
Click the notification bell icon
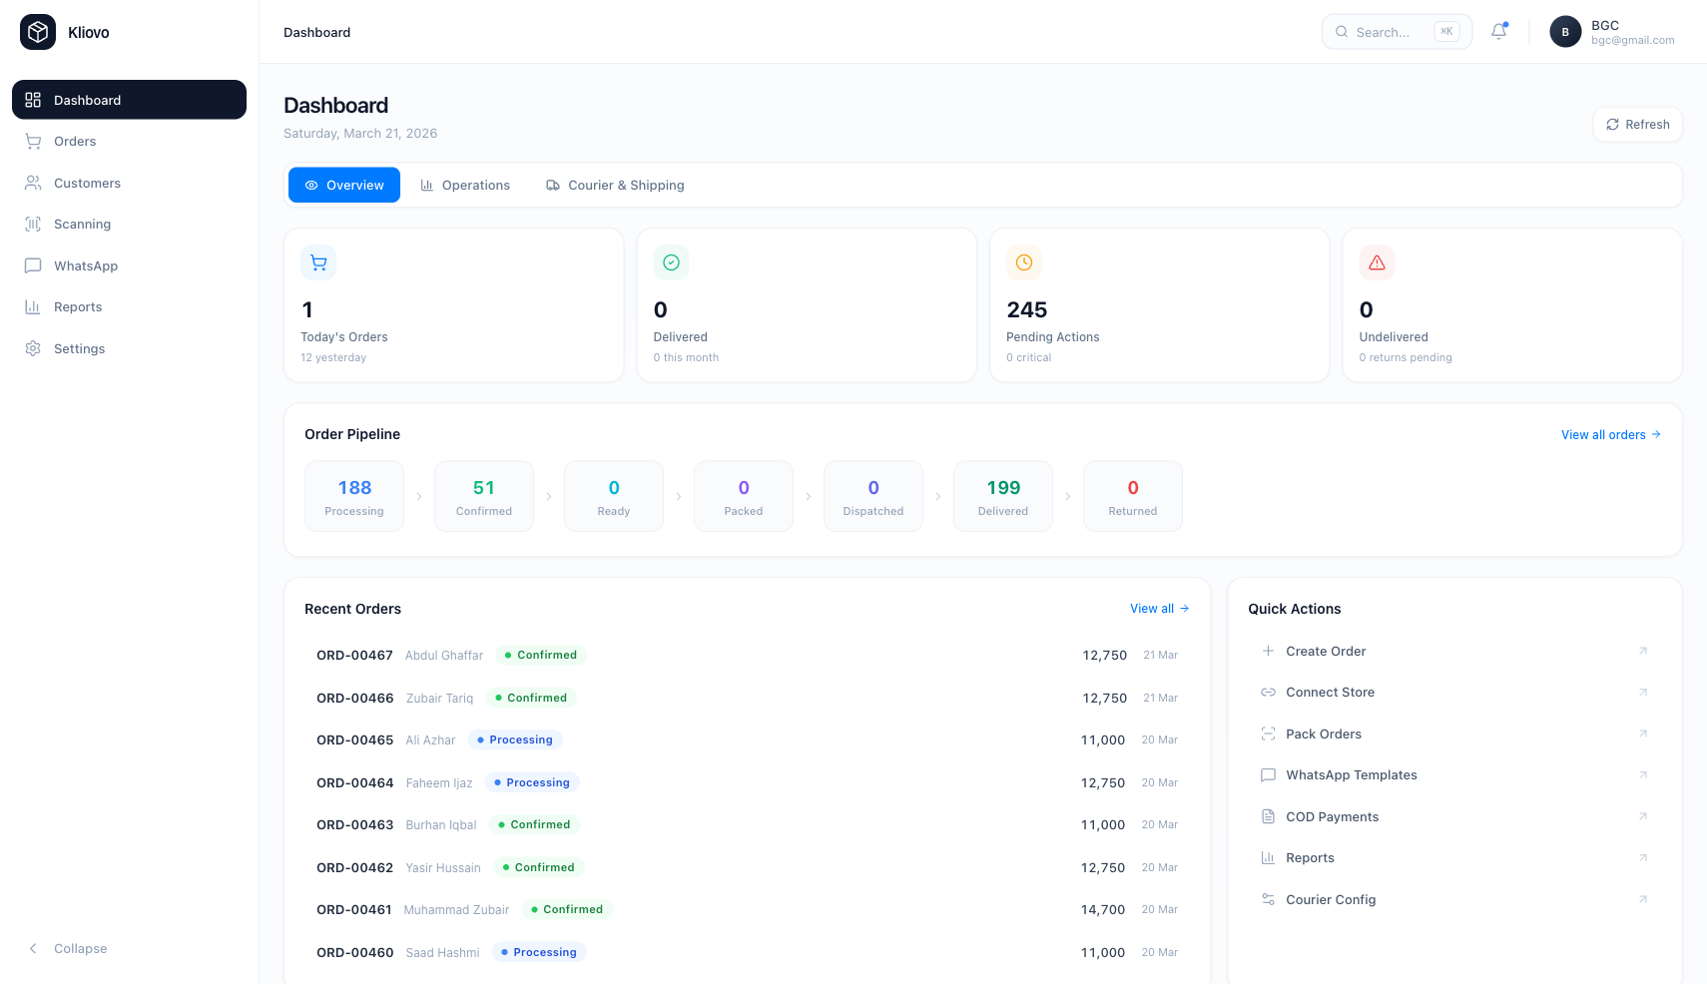(x=1498, y=32)
